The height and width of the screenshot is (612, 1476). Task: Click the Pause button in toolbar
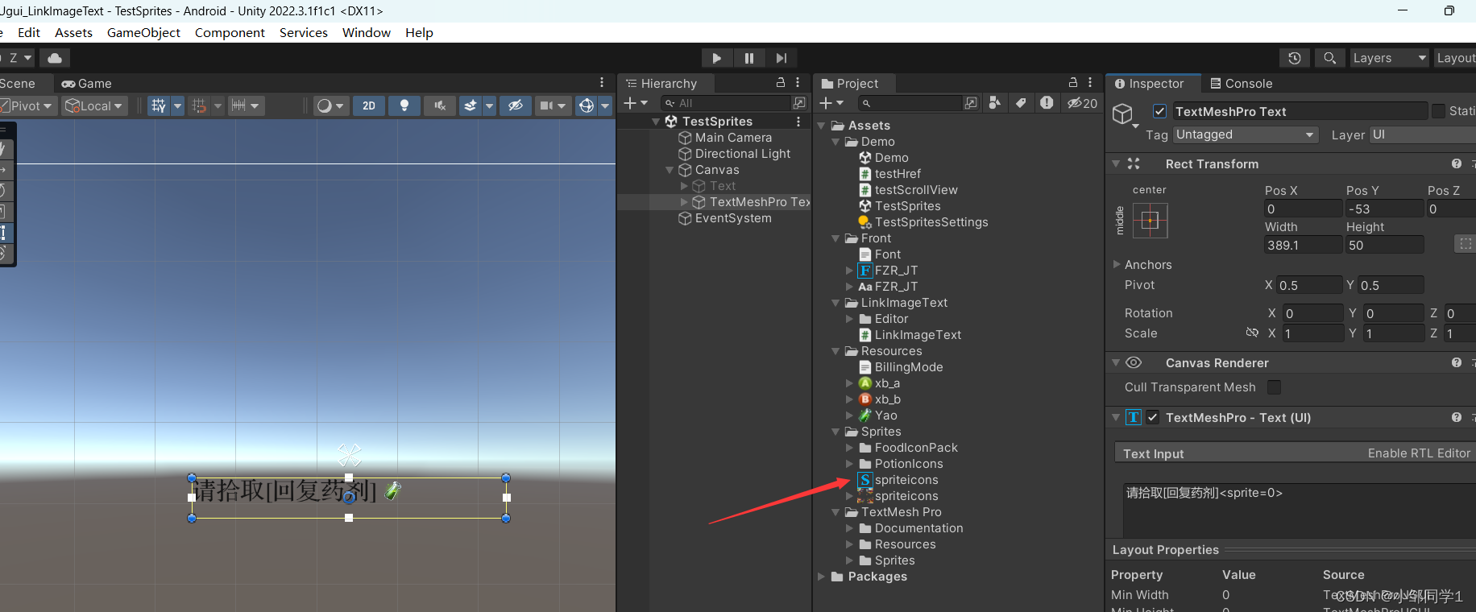pyautogui.click(x=749, y=58)
